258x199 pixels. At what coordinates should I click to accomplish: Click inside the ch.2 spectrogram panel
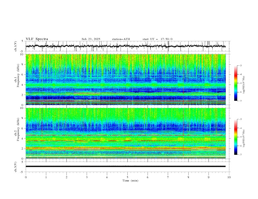coord(126,133)
